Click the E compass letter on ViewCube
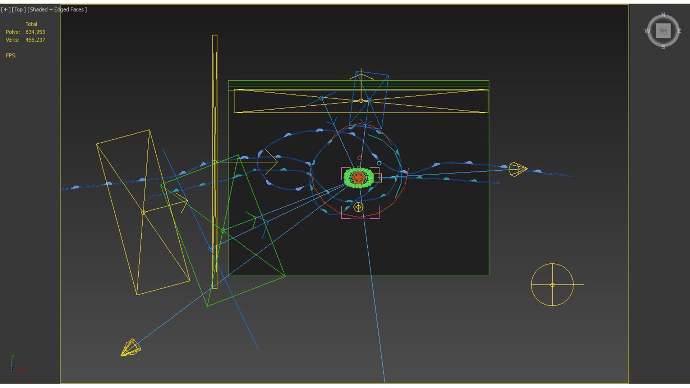The image size is (690, 388). click(x=679, y=31)
